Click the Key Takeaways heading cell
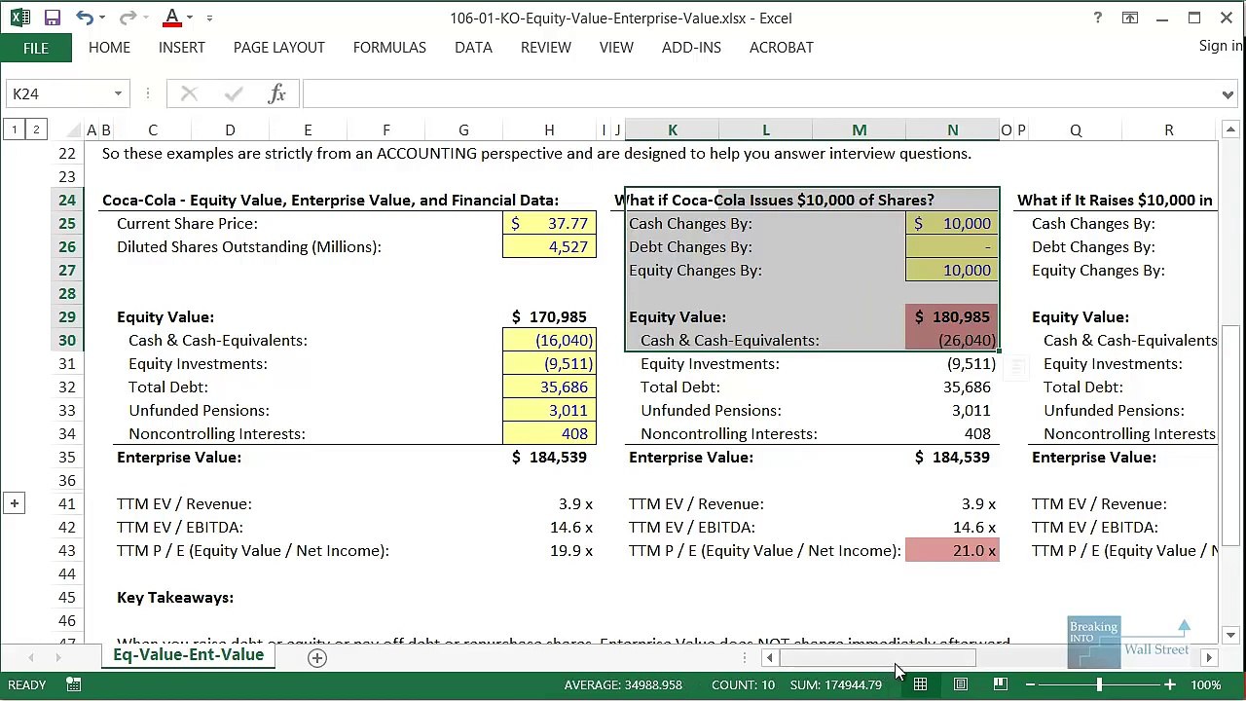1246x701 pixels. 175,597
